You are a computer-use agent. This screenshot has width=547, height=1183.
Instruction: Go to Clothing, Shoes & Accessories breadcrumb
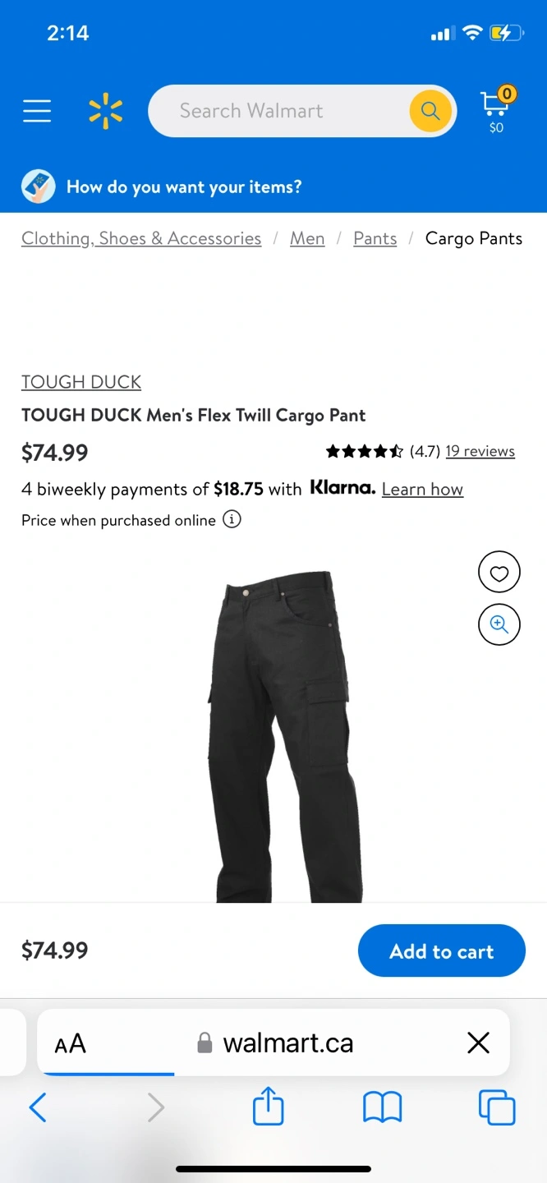coord(141,238)
